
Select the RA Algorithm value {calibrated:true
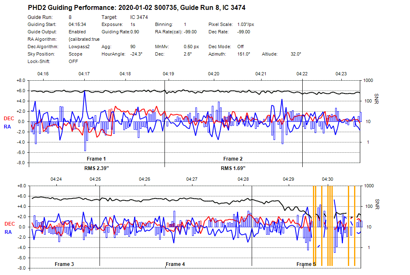[84, 39]
